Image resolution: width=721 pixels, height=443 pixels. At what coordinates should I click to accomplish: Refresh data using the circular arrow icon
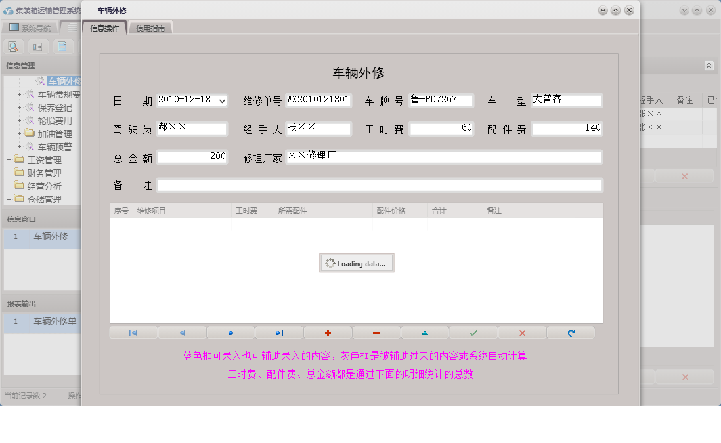[x=571, y=333]
